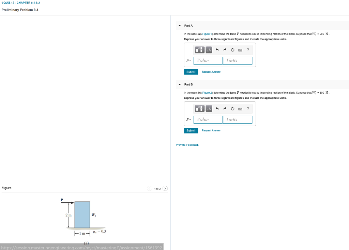The width and height of the screenshot is (349, 250).
Task: Show the next figure with the right chevron
Action: 165,188
